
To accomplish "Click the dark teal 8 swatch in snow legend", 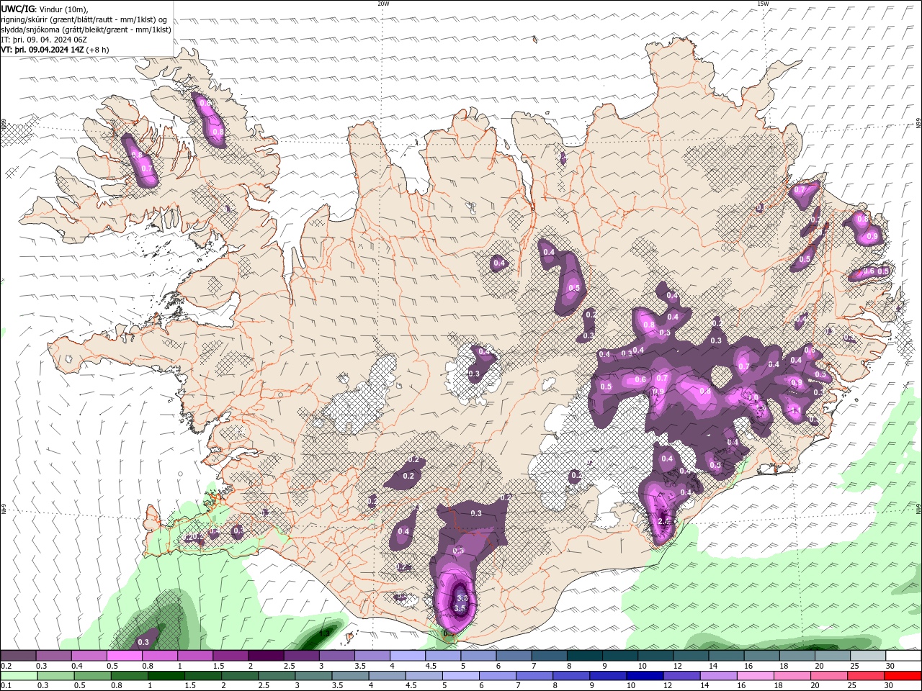I will (585, 656).
